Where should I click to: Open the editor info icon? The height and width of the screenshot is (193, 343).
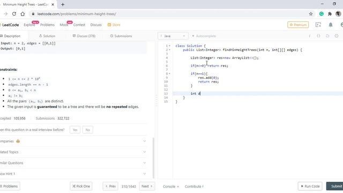tap(310, 36)
